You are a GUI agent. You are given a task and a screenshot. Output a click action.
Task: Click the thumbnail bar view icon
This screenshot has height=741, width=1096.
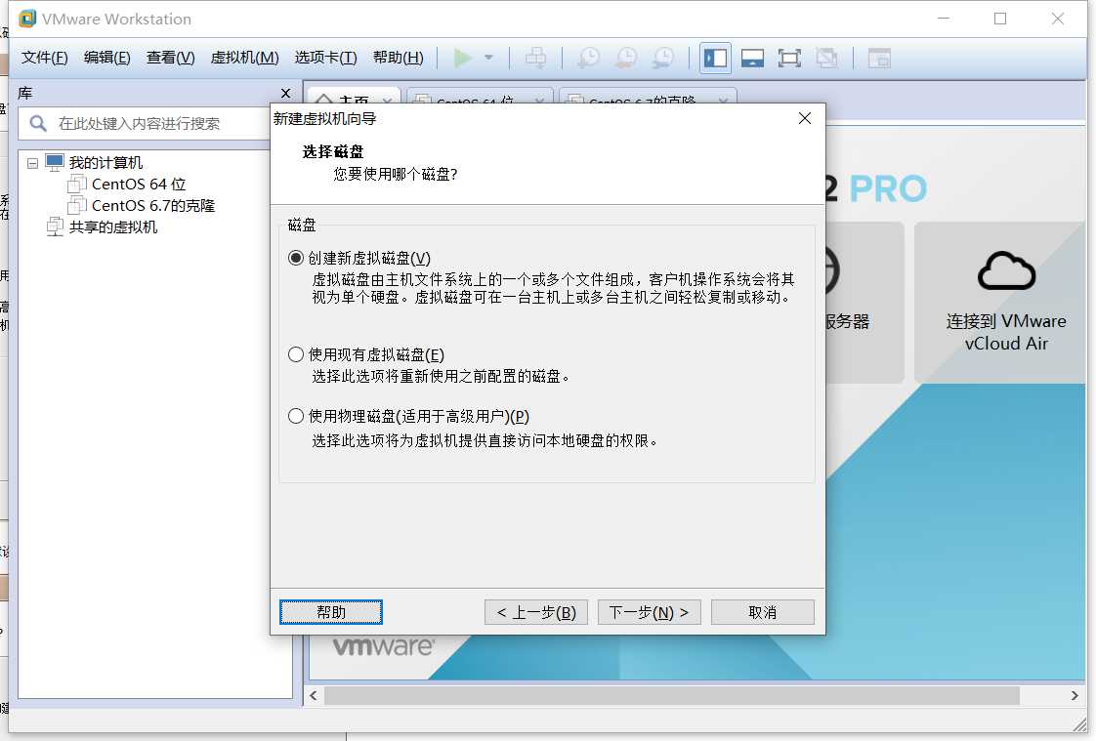[752, 58]
